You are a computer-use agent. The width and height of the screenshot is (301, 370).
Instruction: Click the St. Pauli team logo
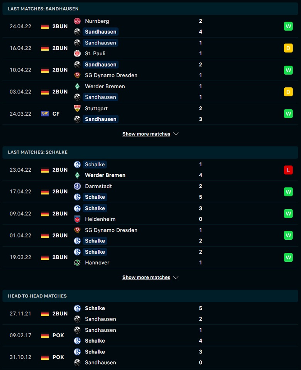77,54
